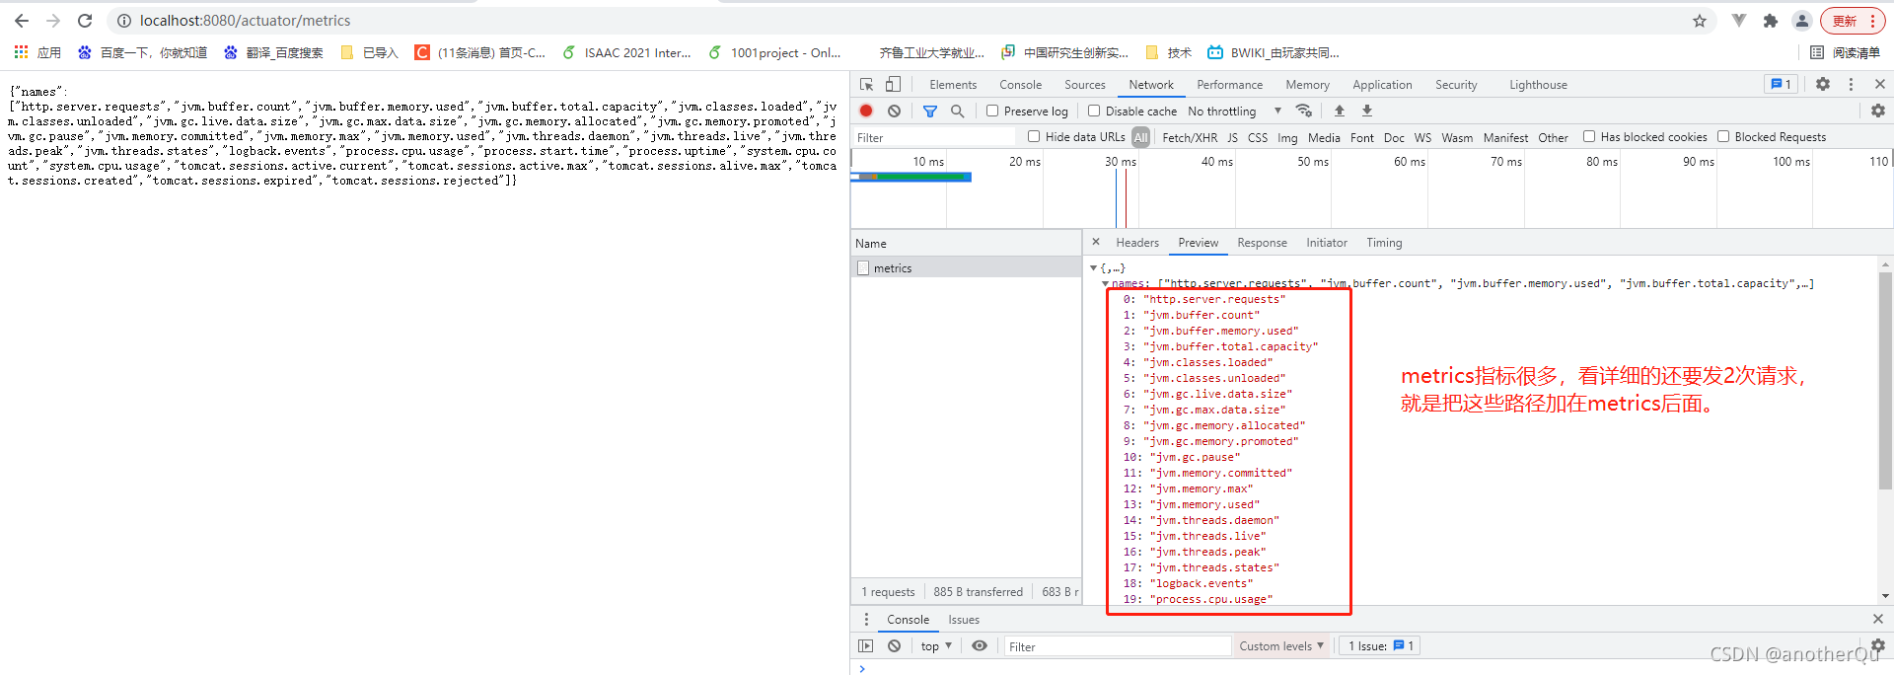Toggle the device toolbar icon

(893, 85)
